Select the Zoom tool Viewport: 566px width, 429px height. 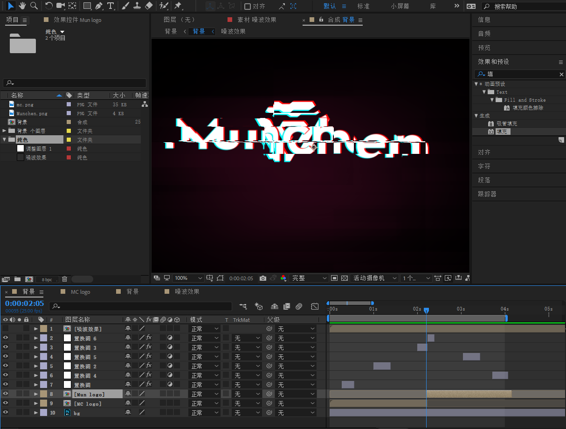34,6
